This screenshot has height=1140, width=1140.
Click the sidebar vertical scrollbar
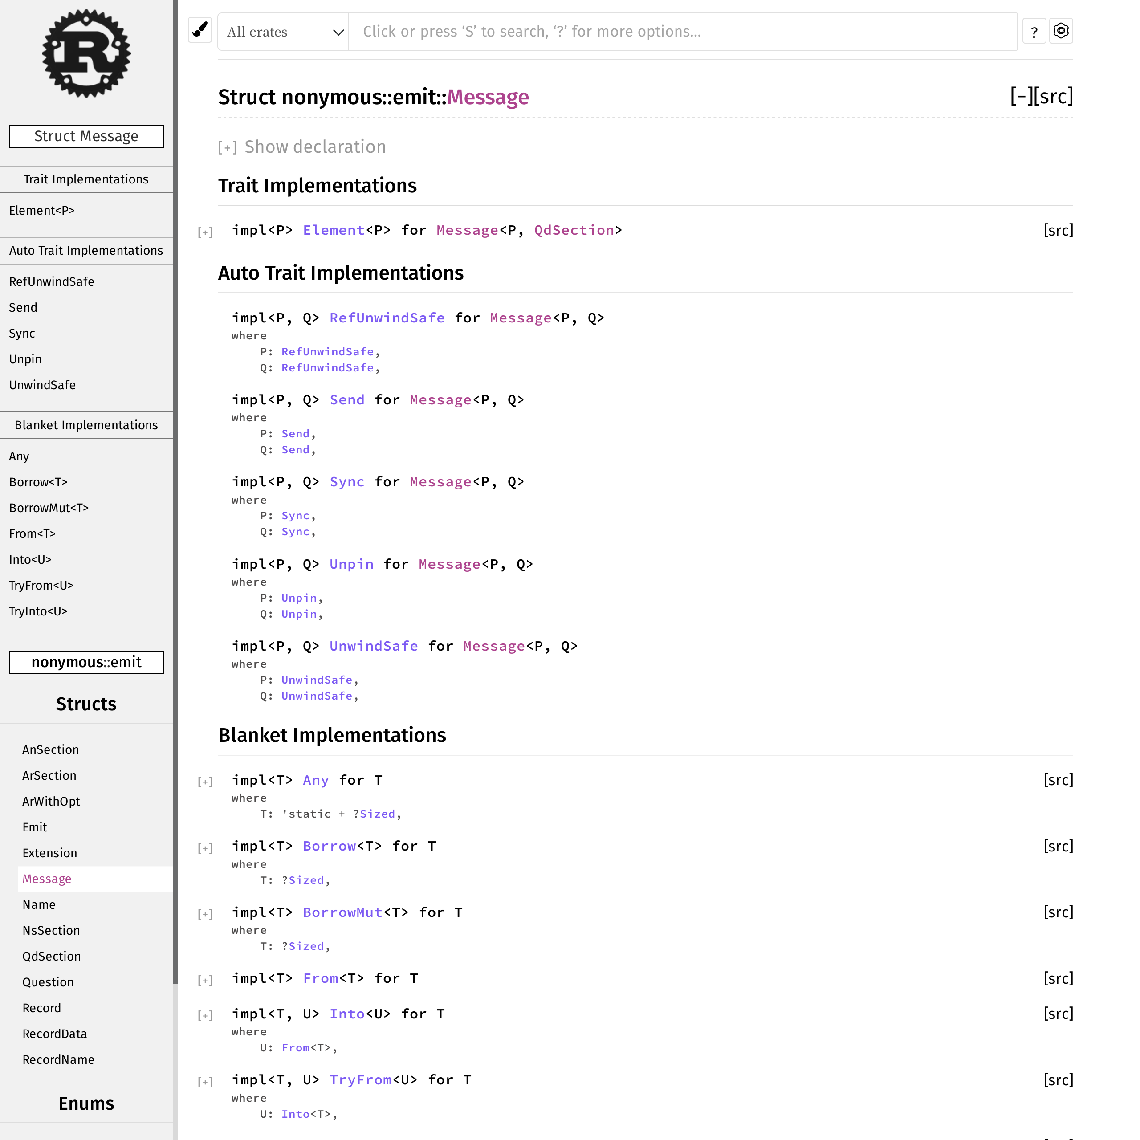(175, 472)
